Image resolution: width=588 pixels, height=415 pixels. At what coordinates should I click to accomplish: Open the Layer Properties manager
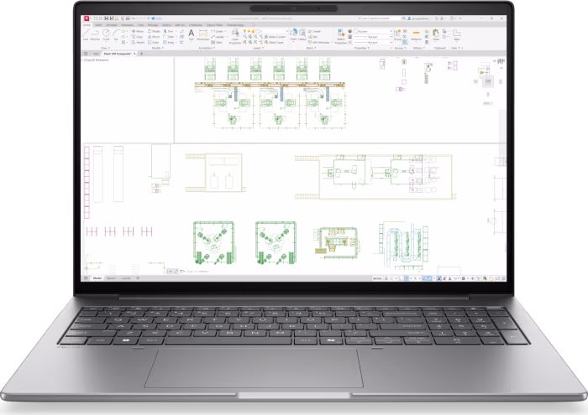click(x=235, y=37)
